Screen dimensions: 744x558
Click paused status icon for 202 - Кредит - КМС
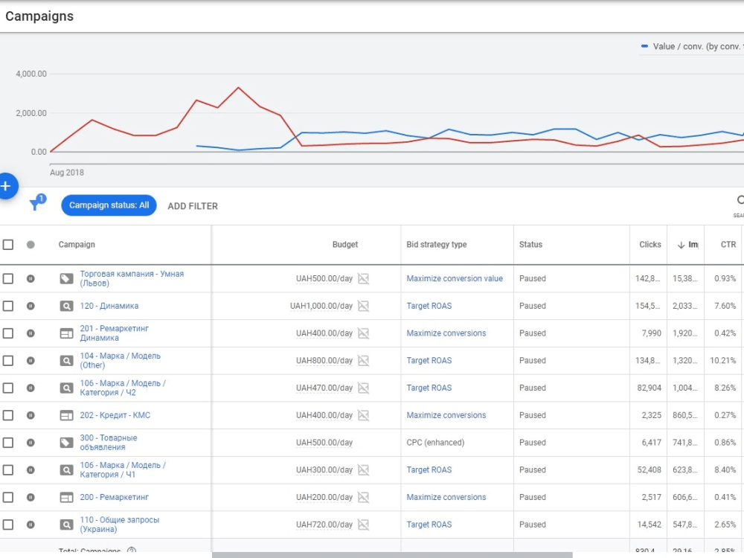tap(31, 415)
